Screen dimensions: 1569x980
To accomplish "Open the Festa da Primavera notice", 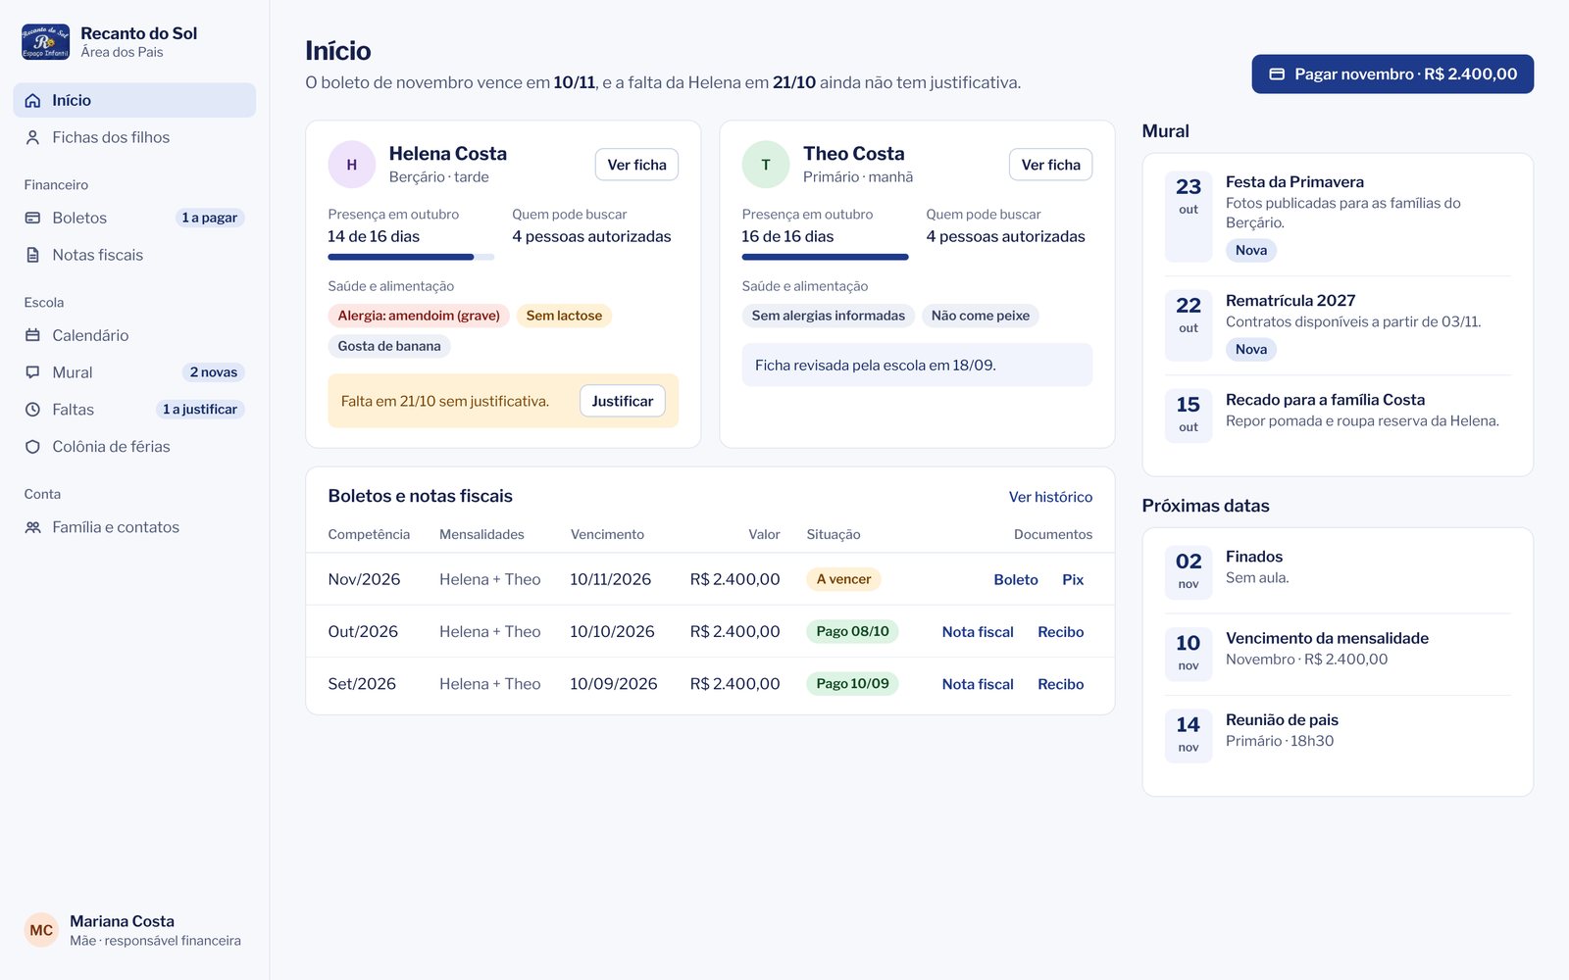I will pos(1338,217).
